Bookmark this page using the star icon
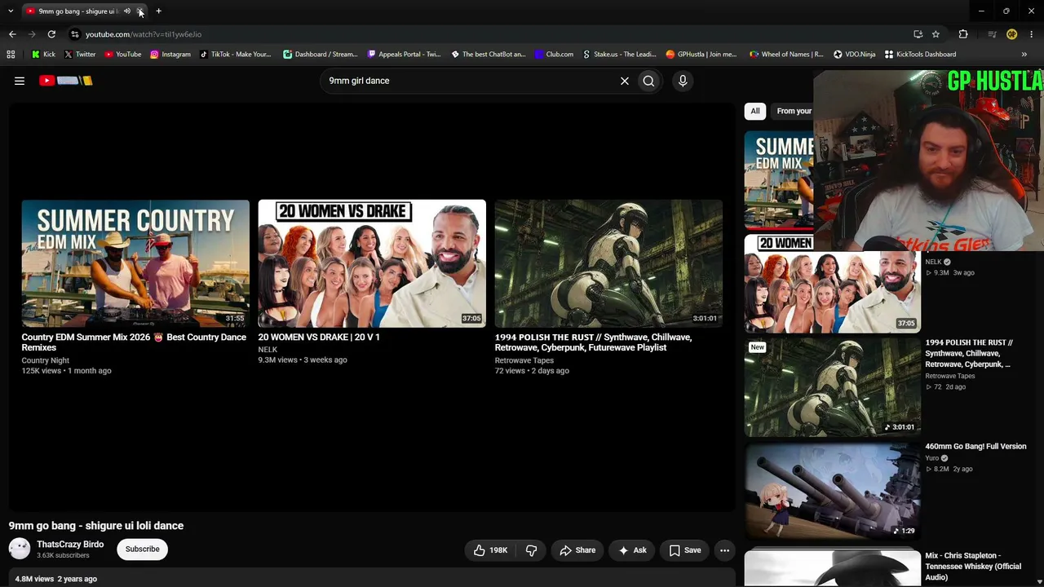 [x=936, y=34]
